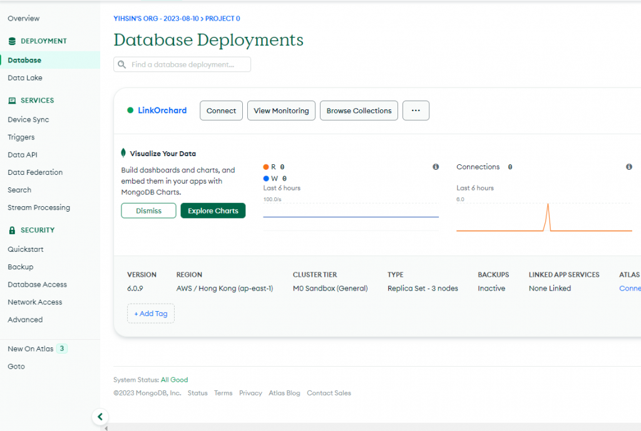Click the green leaf Visualize Your Data icon
Viewport: 641px width, 431px height.
124,153
